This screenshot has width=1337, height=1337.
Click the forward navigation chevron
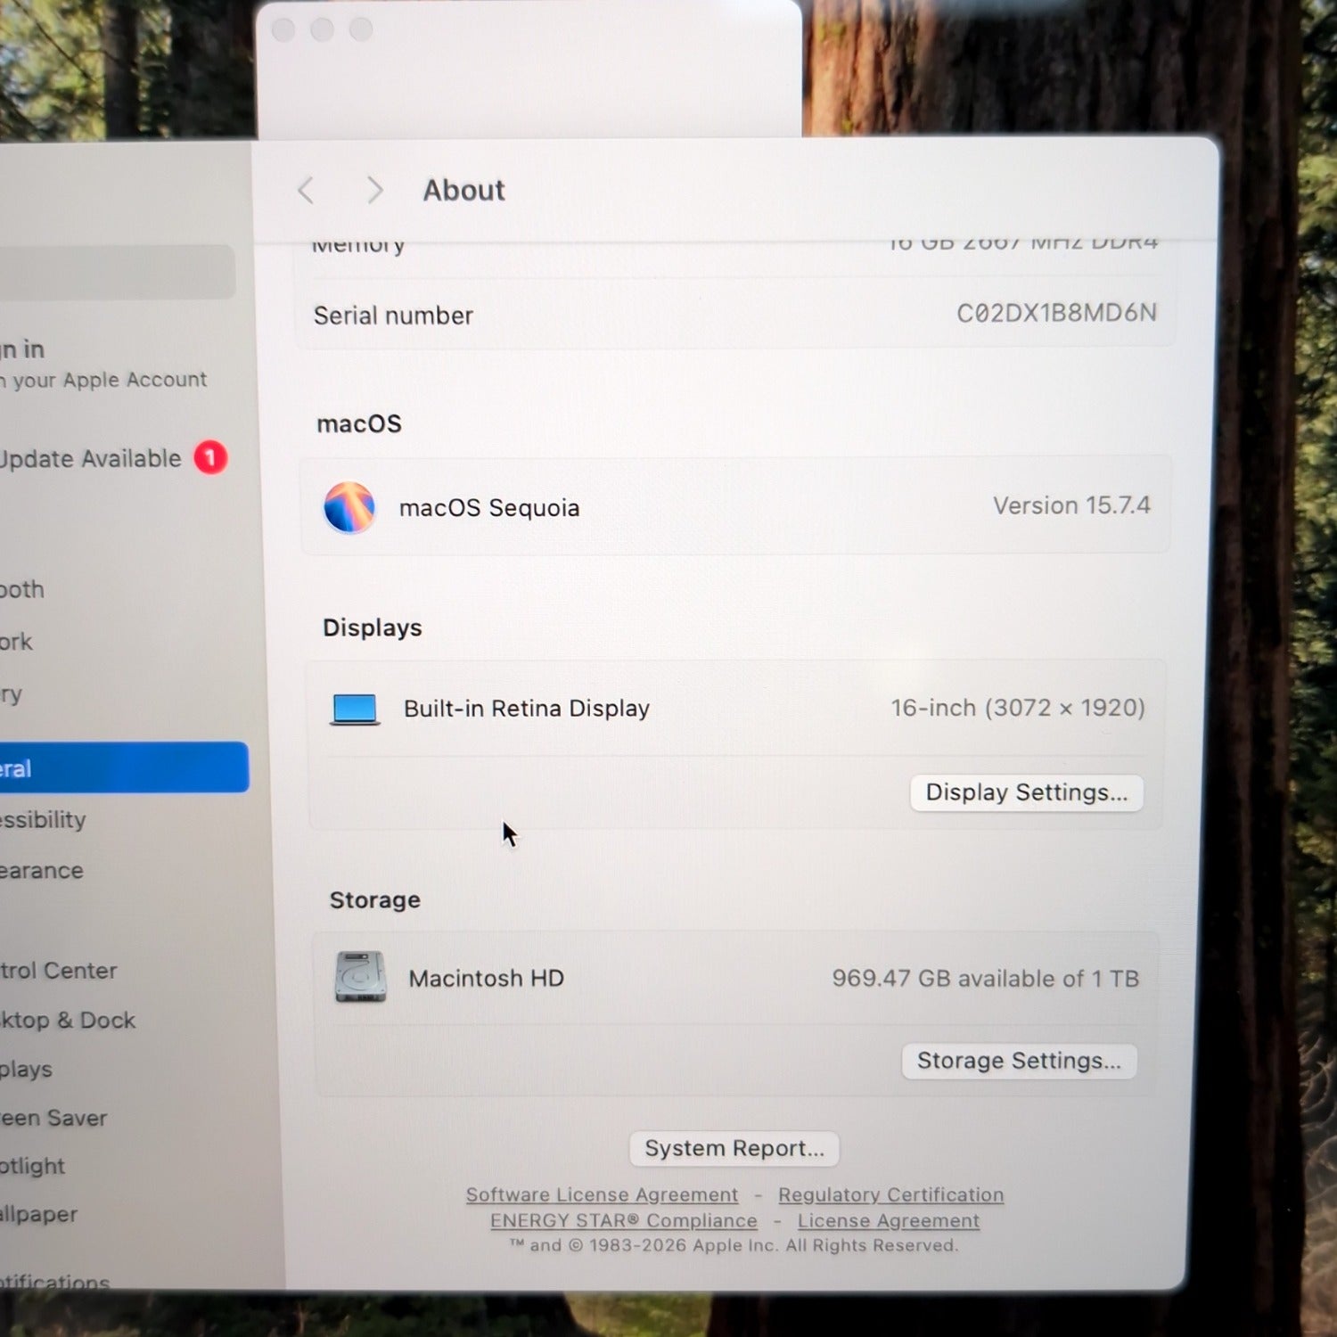pos(375,190)
